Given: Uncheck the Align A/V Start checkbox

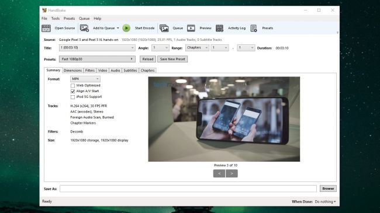Looking at the screenshot, I should point(72,91).
